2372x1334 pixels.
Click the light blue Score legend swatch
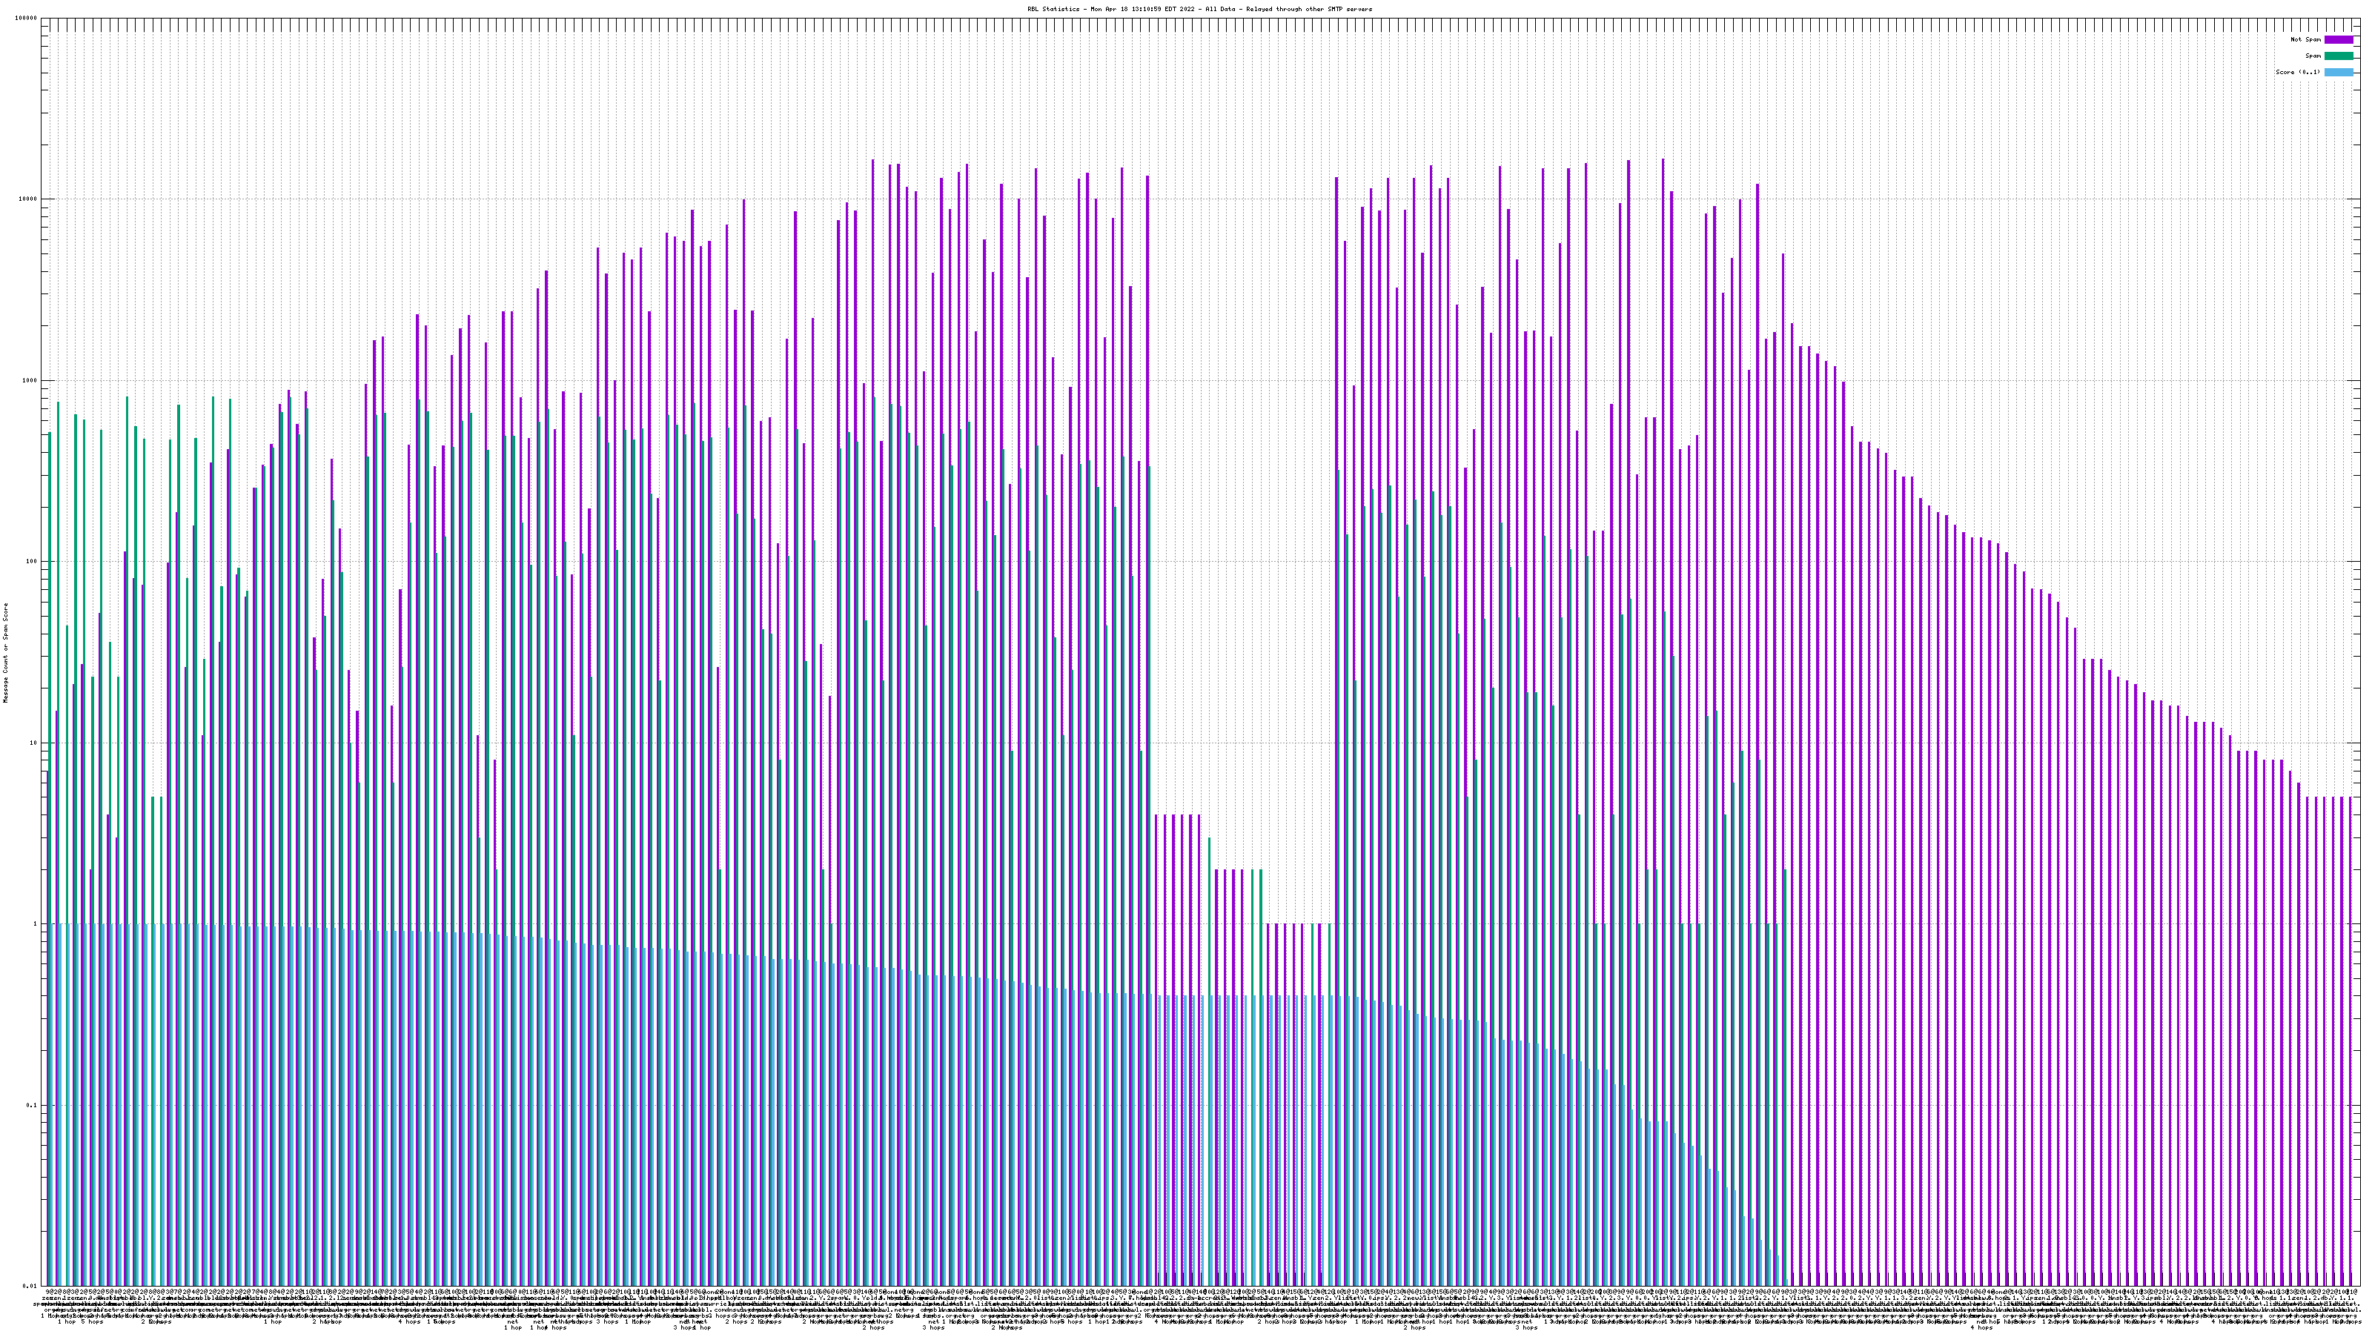(2338, 72)
